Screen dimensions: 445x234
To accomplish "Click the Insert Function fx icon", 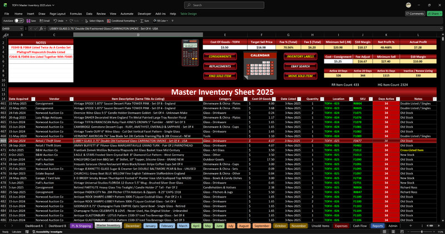I will pos(41,29).
